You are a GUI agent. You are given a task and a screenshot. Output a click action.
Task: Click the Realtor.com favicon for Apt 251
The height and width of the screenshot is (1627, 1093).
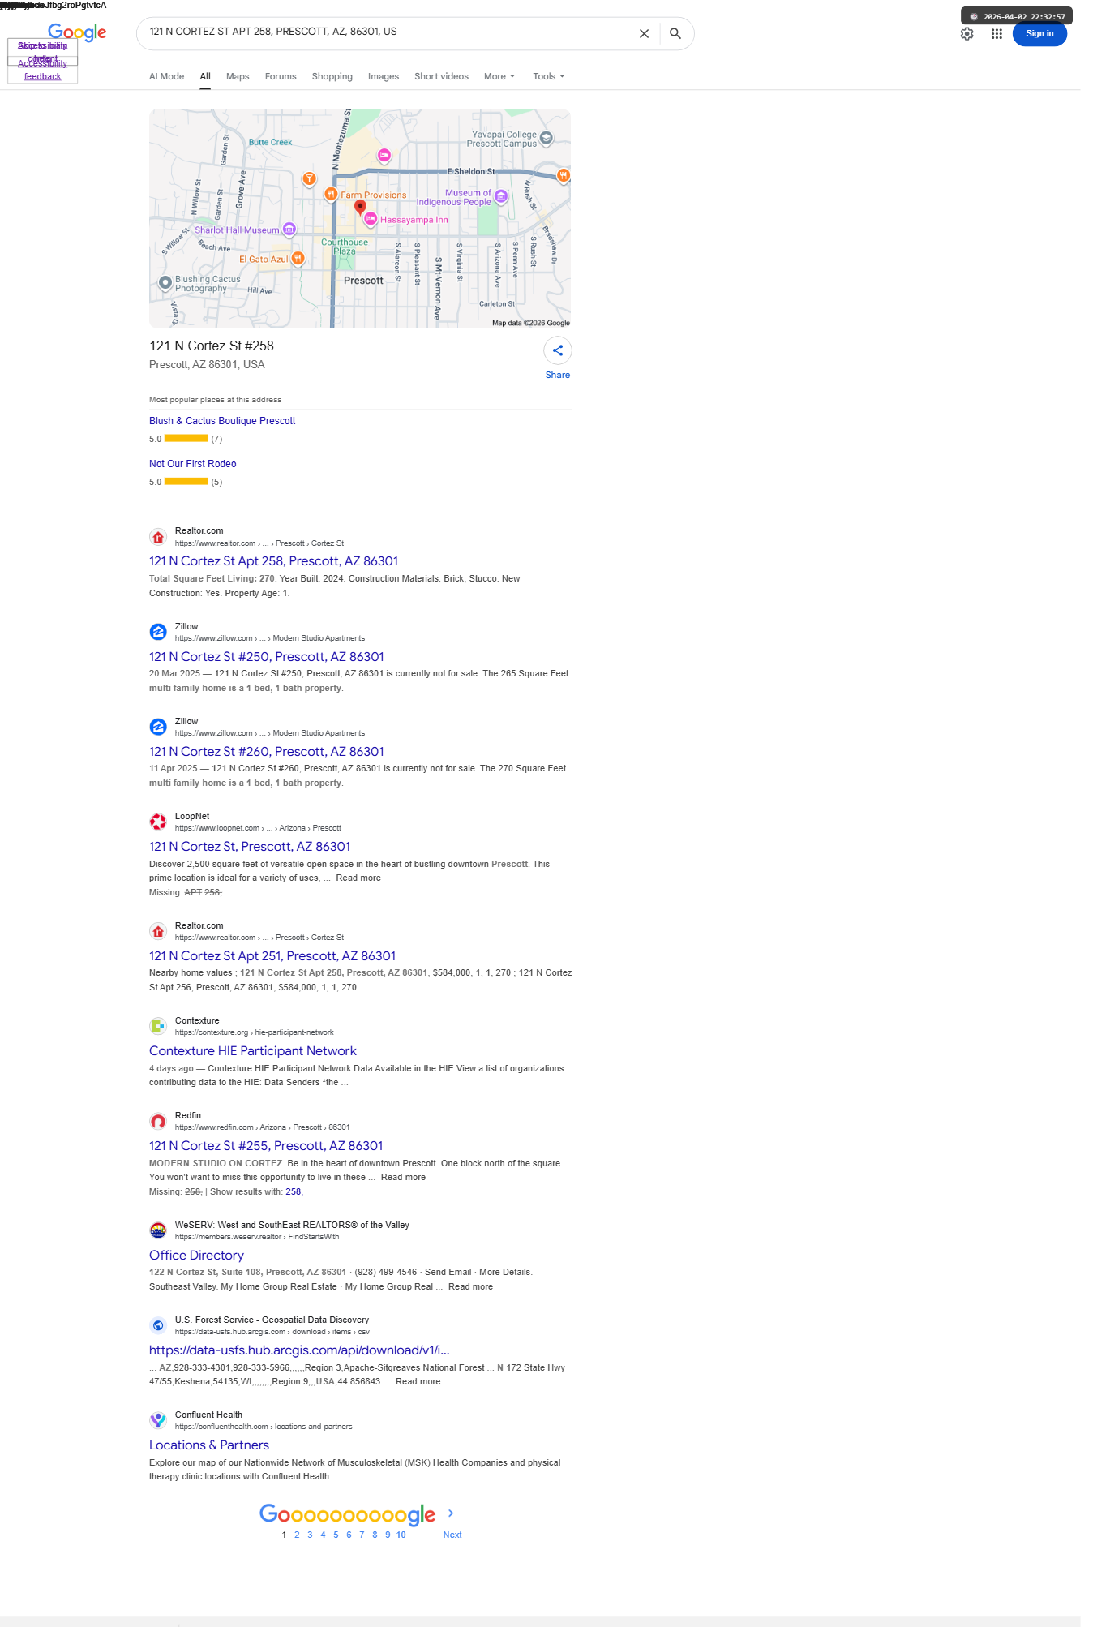click(x=158, y=931)
